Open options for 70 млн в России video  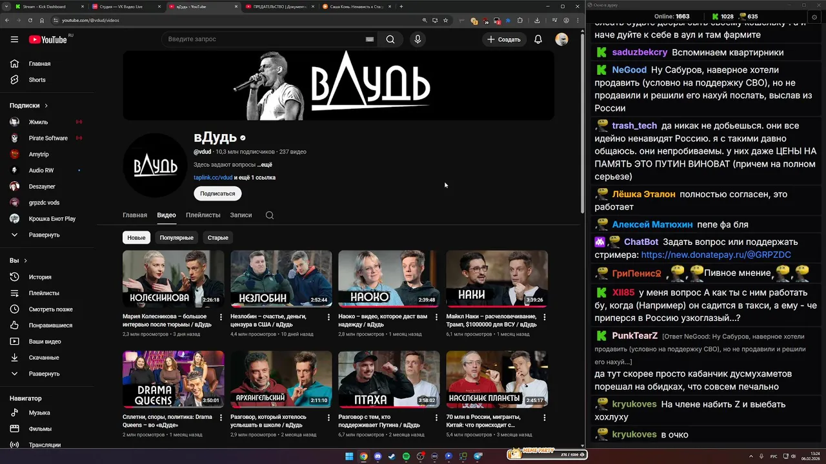[x=544, y=418]
